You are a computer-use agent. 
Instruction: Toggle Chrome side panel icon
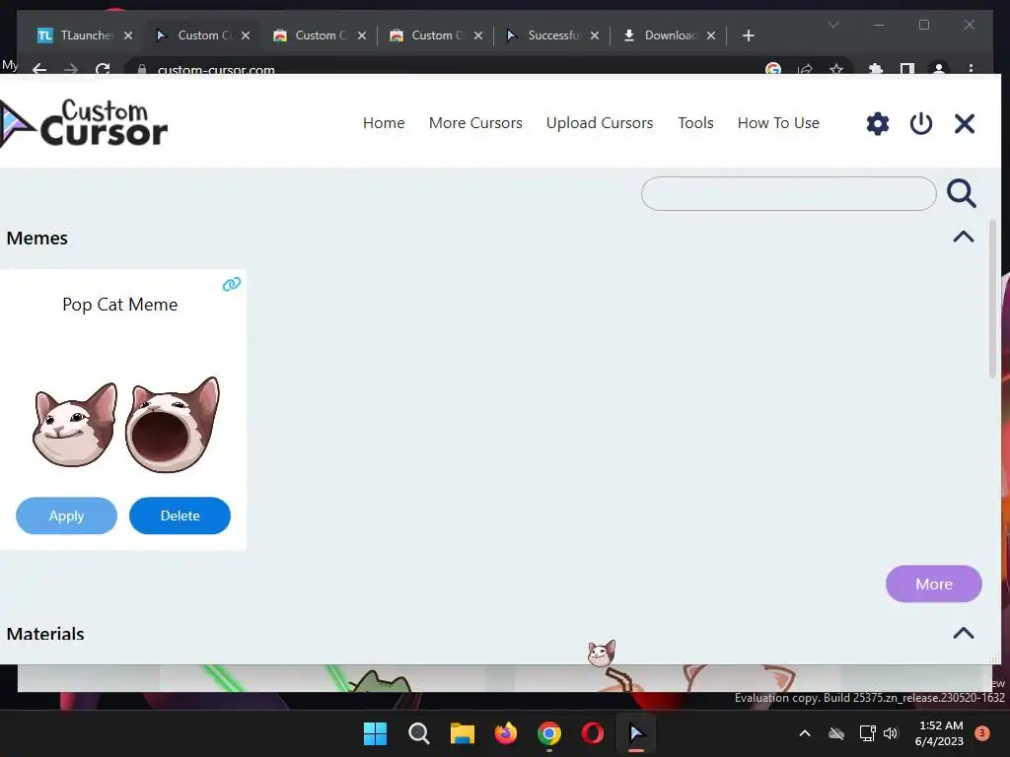907,69
